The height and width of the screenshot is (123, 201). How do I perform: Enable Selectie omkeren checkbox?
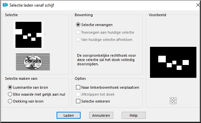[x=78, y=101]
